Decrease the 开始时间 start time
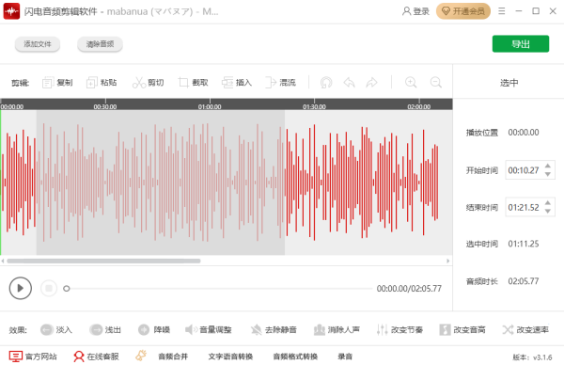The height and width of the screenshot is (365, 564). point(547,174)
